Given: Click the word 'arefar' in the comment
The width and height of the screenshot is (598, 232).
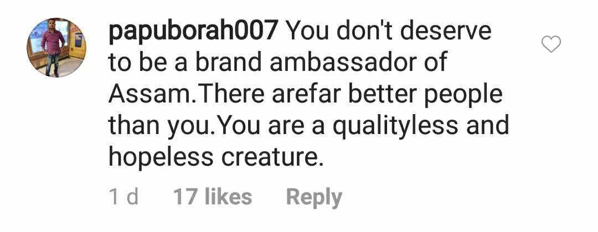Looking at the screenshot, I should (x=306, y=94).
